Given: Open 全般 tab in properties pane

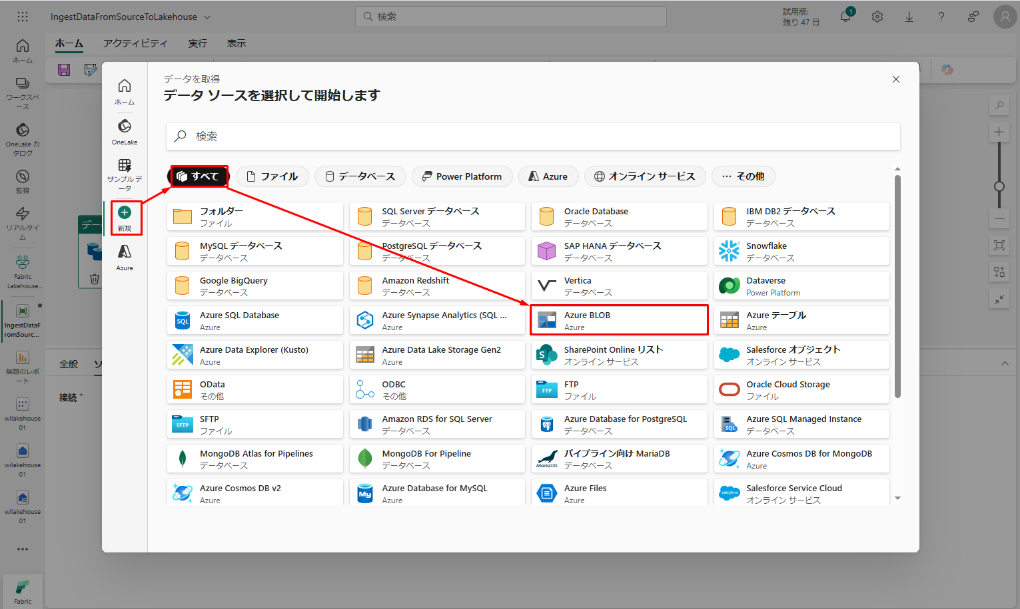Looking at the screenshot, I should coord(69,364).
